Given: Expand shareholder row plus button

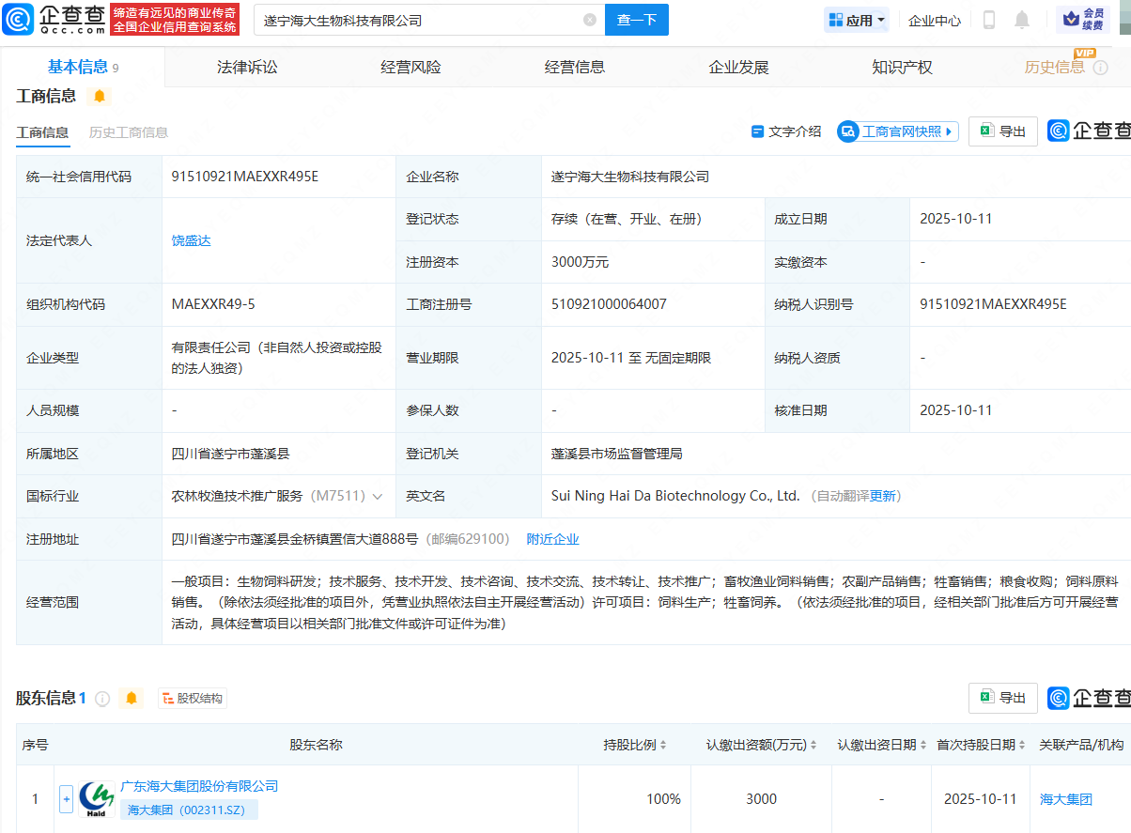Looking at the screenshot, I should tap(66, 799).
